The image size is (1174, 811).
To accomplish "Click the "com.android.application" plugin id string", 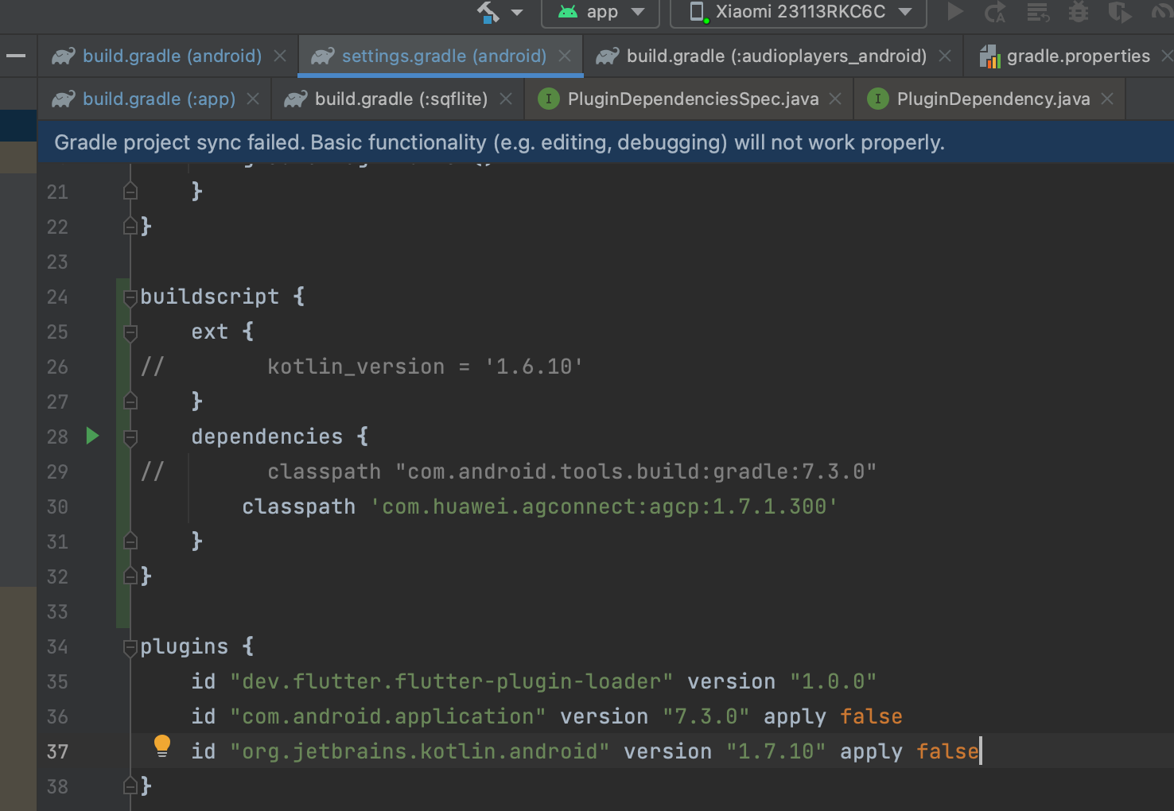I will point(388,716).
